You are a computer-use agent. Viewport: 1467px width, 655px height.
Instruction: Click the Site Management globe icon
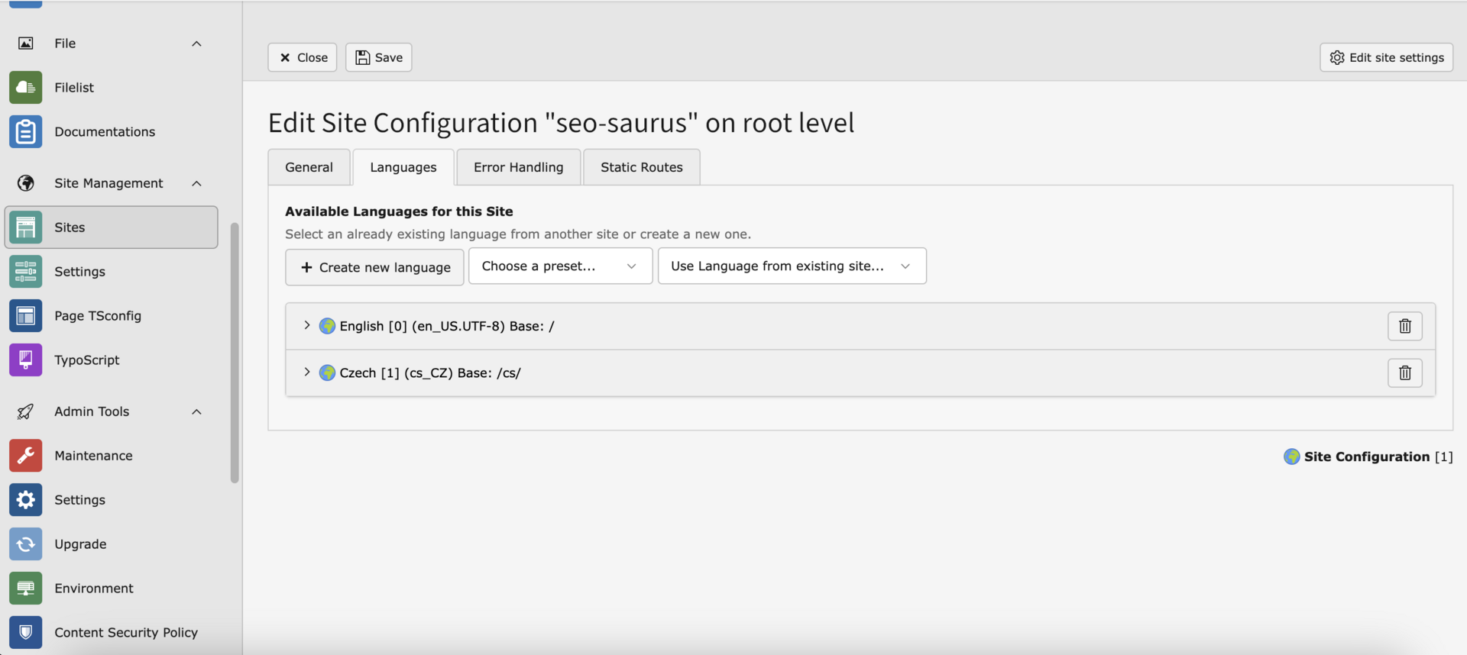point(25,182)
